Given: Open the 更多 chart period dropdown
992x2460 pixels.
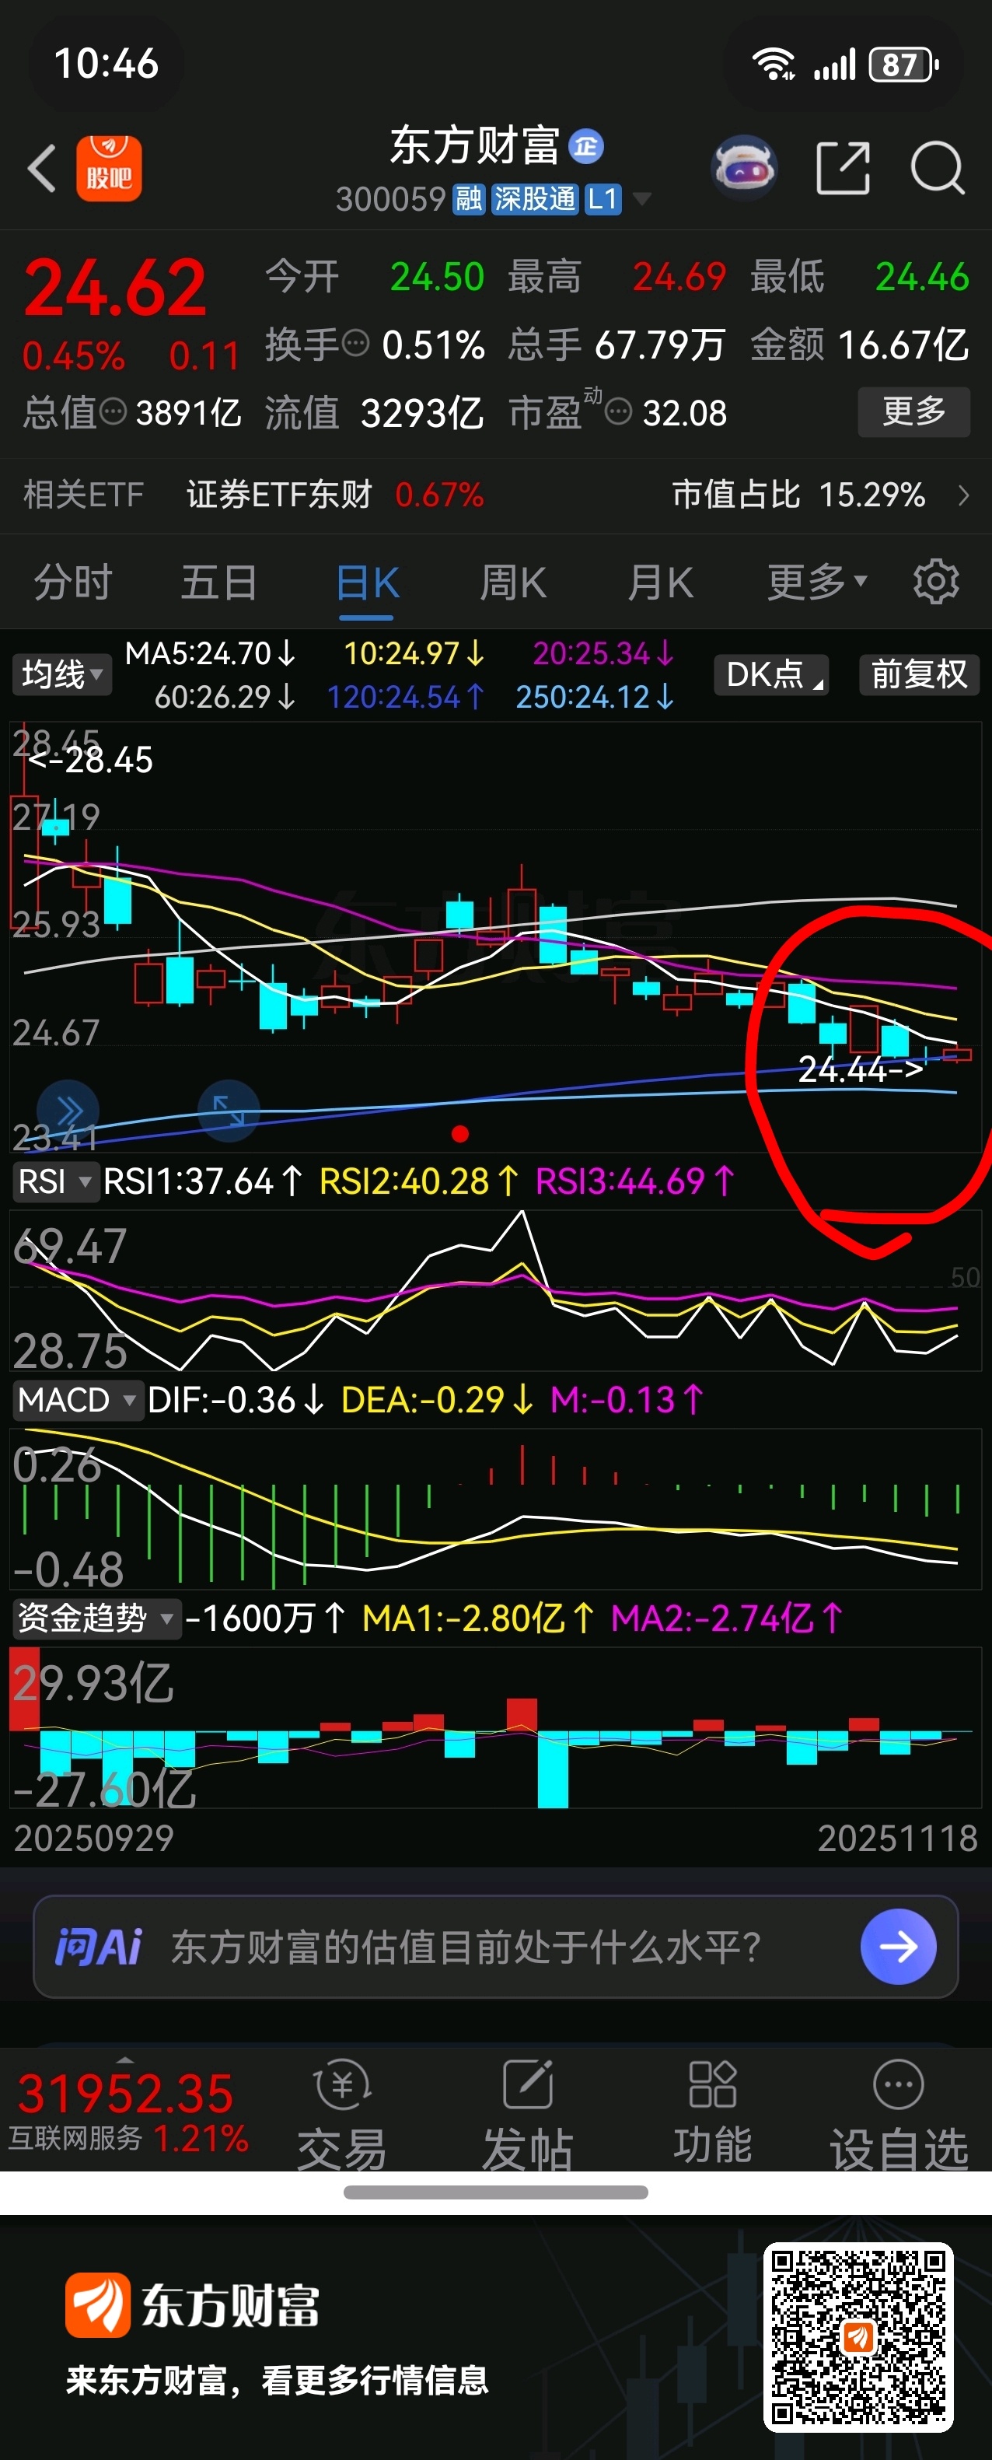Looking at the screenshot, I should [x=817, y=582].
